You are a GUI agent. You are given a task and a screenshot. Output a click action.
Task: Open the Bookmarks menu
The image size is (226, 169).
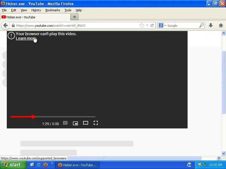(53, 10)
